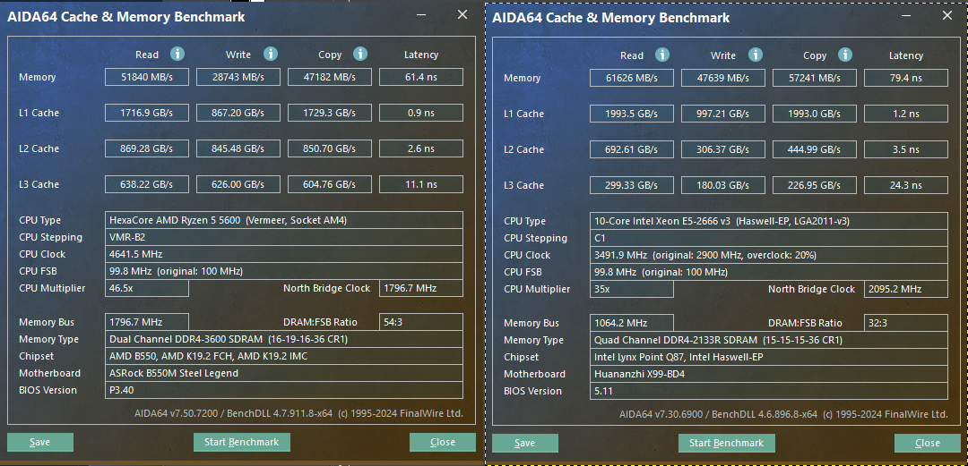The height and width of the screenshot is (466, 968).
Task: Click the Write info icon in left window
Action: [x=271, y=55]
